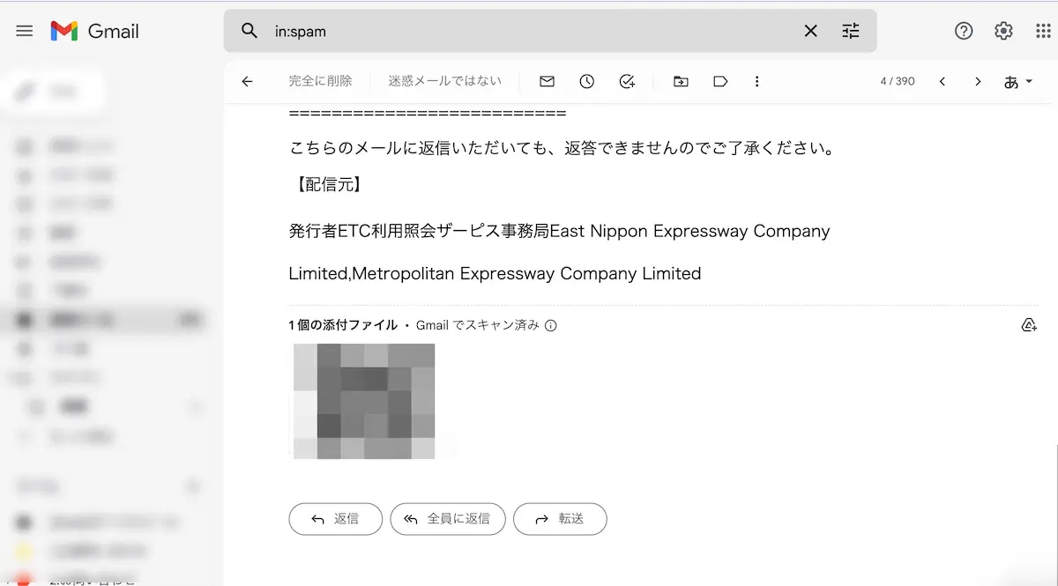Click 迷惑メールではない button
The image size is (1058, 586).
tap(445, 81)
